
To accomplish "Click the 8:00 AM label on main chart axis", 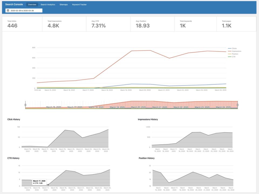I will pyautogui.click(x=38, y=90).
